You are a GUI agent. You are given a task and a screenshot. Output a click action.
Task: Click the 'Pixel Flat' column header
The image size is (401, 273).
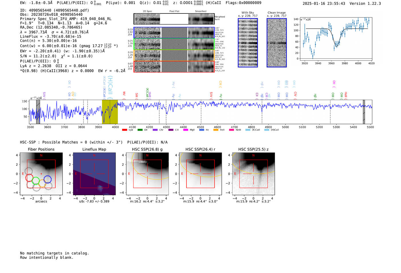[174, 11]
